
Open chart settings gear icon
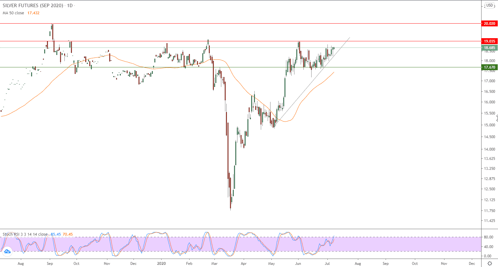[490, 263]
